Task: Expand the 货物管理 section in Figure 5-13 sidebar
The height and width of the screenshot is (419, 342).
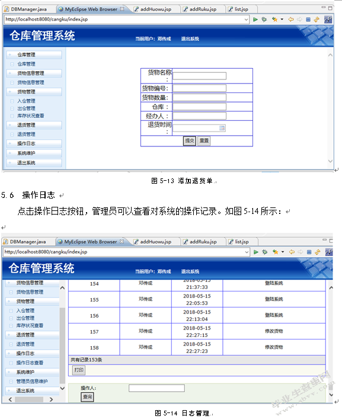Action: (x=34, y=92)
